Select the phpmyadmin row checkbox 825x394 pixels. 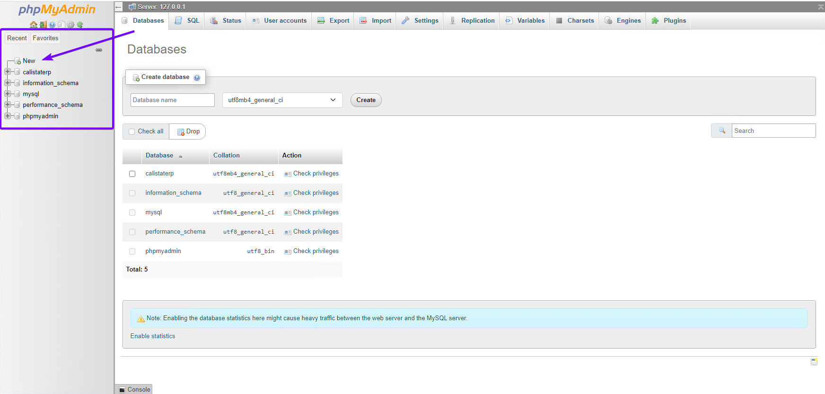(x=132, y=251)
